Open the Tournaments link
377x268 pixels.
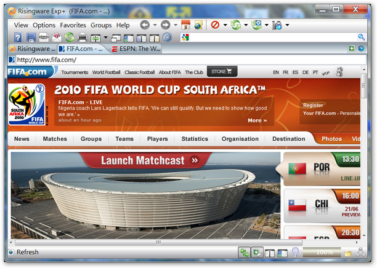tap(75, 72)
